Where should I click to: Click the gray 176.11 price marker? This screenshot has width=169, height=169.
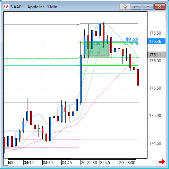tap(157, 55)
